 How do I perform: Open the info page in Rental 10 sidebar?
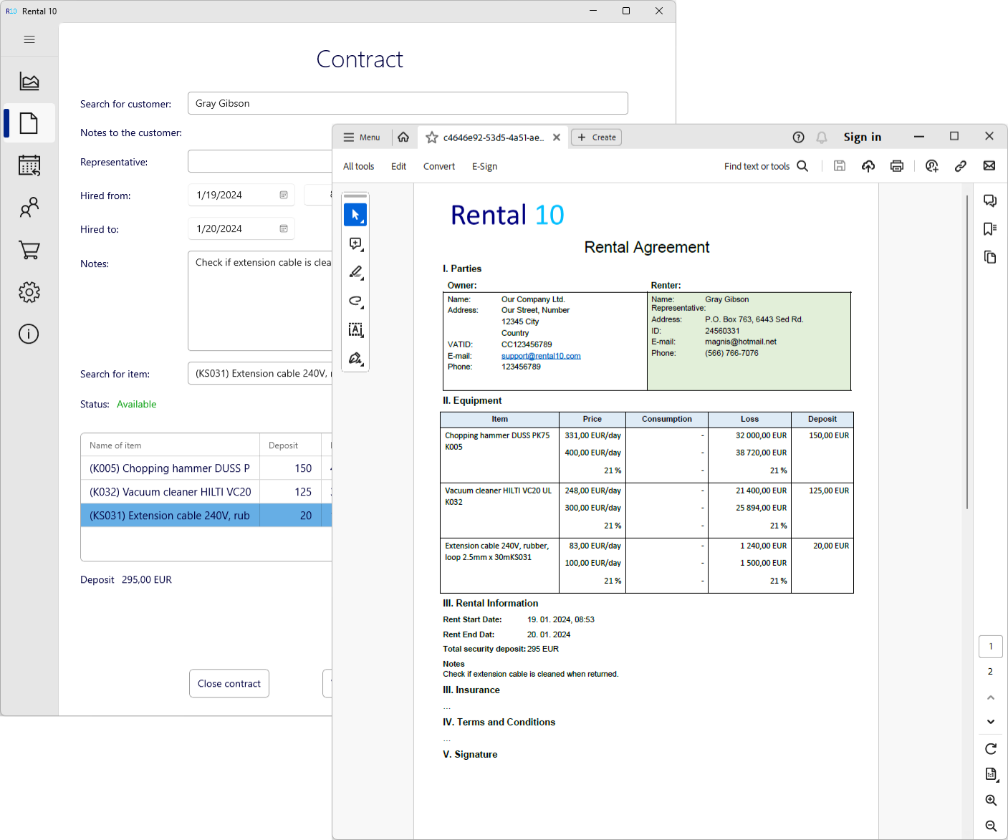[x=29, y=334]
